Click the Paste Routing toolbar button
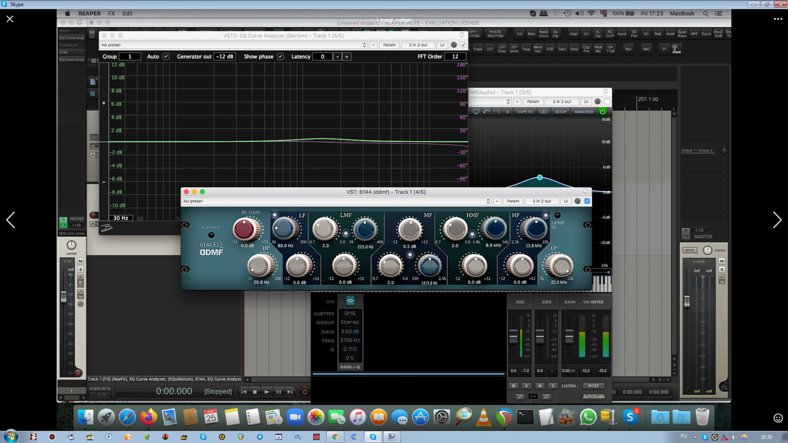788x443 pixels. click(x=496, y=34)
